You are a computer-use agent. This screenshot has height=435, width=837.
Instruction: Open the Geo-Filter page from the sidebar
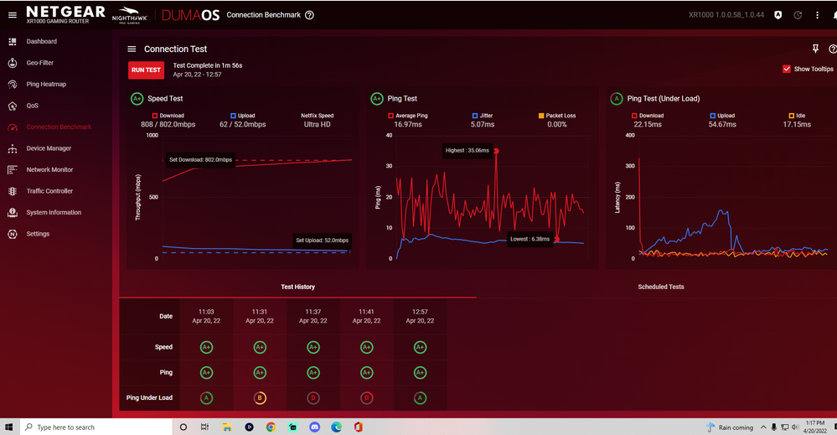(x=39, y=63)
